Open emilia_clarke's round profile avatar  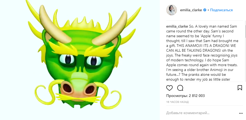172,10
